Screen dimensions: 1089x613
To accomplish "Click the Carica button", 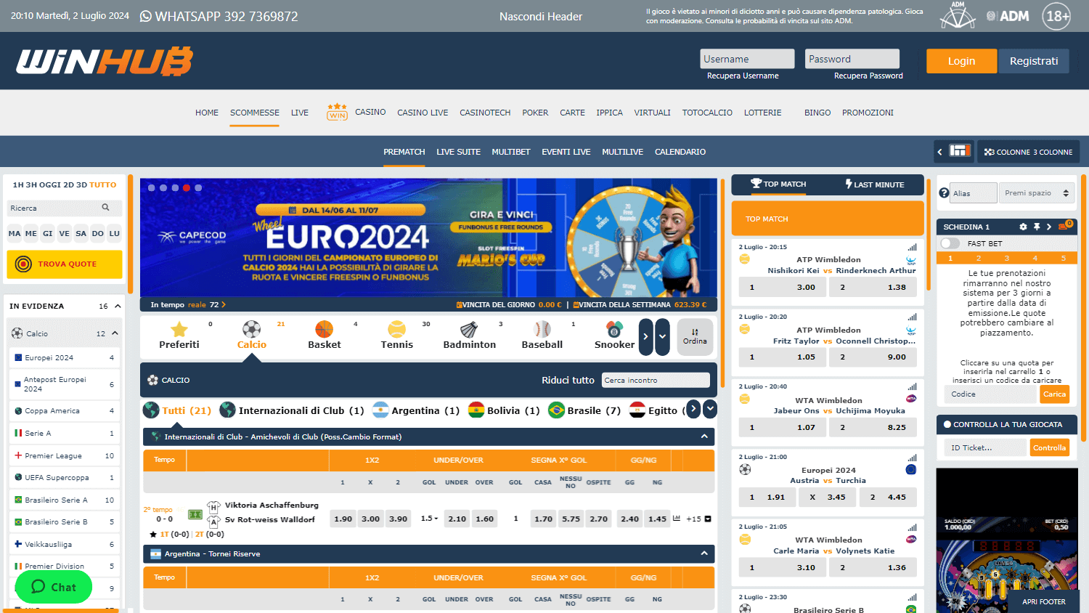I will [1054, 394].
